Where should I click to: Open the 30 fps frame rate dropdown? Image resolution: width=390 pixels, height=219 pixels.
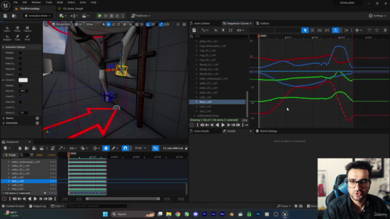coord(140,148)
